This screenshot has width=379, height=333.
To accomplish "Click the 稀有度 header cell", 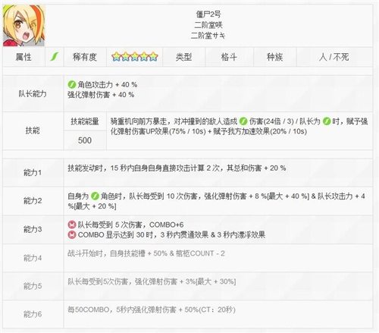I will [x=85, y=57].
